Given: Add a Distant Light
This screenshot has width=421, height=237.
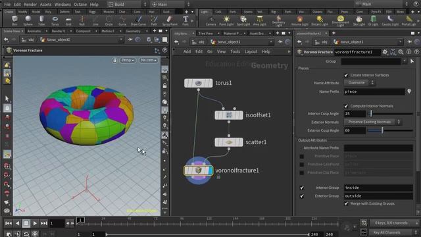Looking at the screenshot, I should (x=320, y=20).
